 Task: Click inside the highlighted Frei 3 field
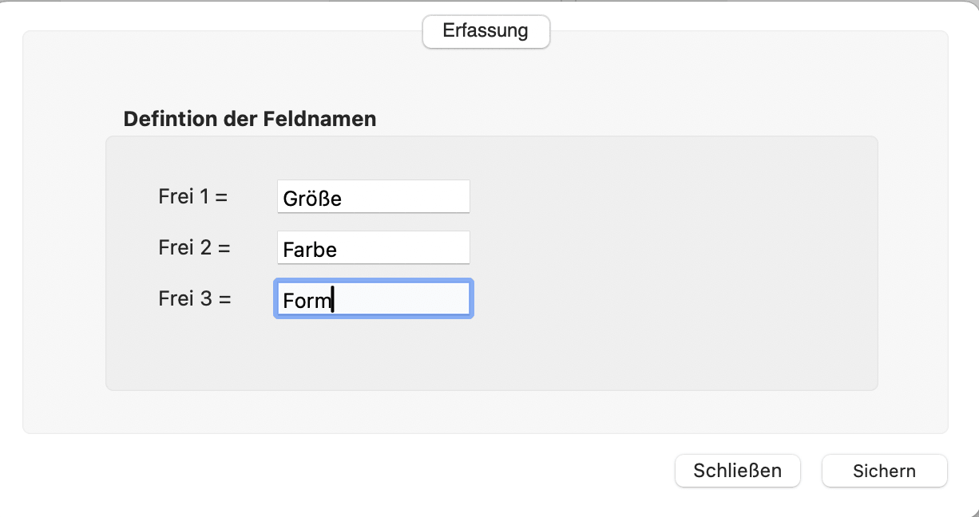(373, 298)
